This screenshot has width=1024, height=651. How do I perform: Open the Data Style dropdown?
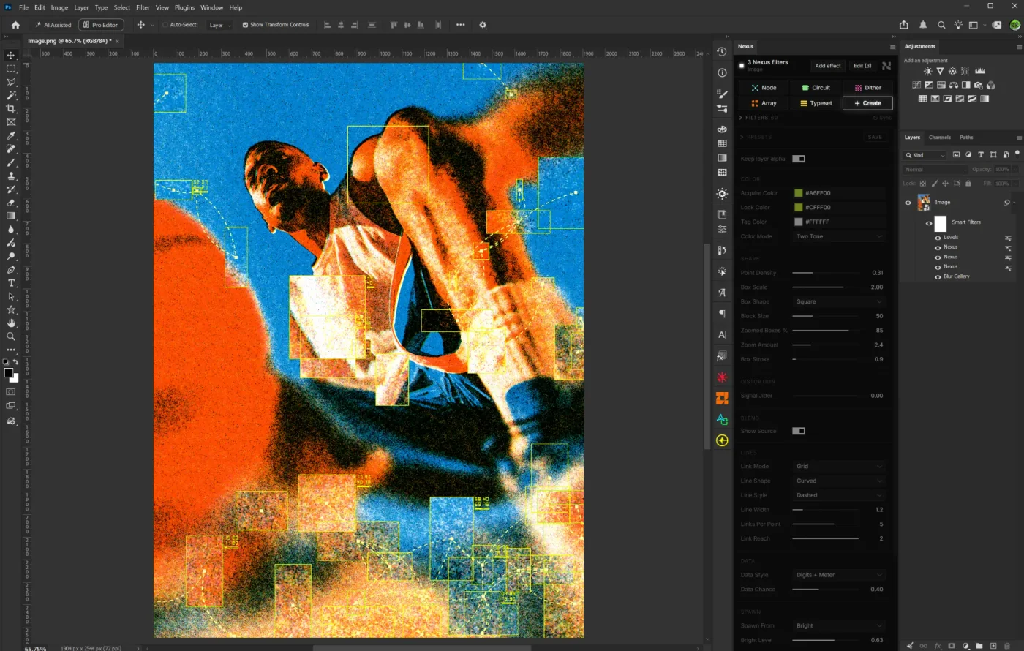click(839, 575)
